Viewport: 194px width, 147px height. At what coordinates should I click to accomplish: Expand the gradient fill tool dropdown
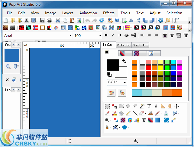[161, 120]
